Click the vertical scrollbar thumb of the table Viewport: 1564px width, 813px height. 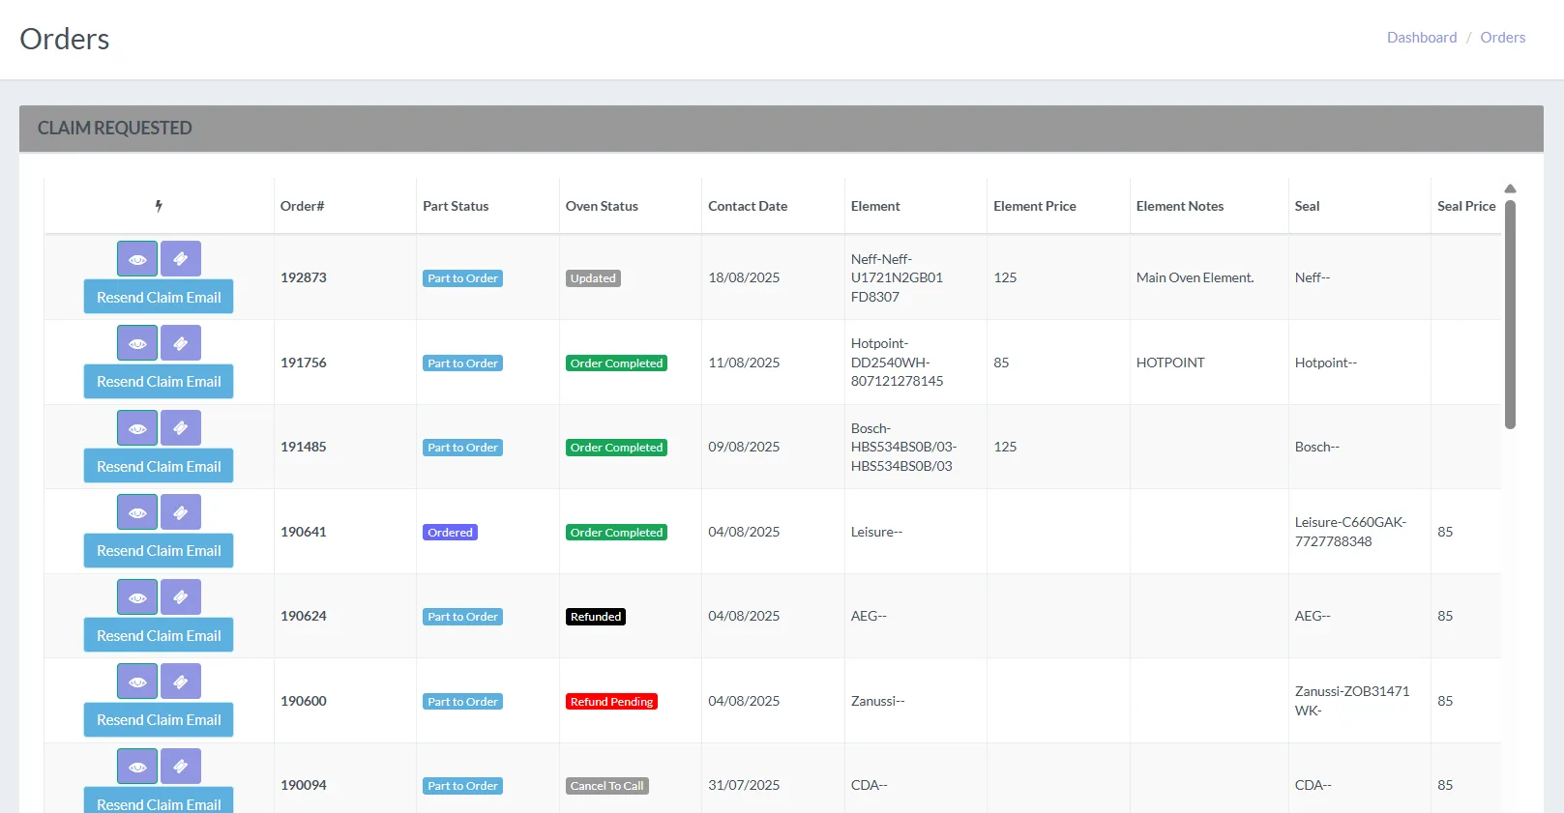point(1510,314)
